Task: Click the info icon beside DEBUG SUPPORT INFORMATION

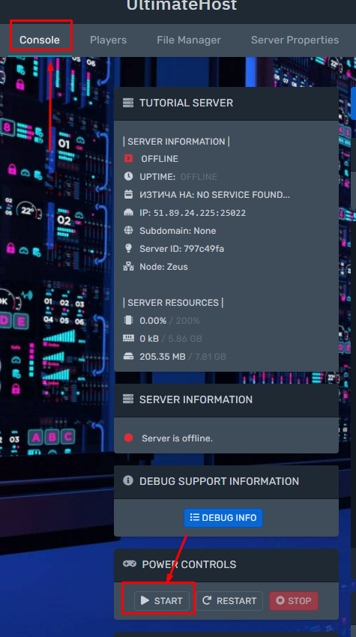Action: 128,481
